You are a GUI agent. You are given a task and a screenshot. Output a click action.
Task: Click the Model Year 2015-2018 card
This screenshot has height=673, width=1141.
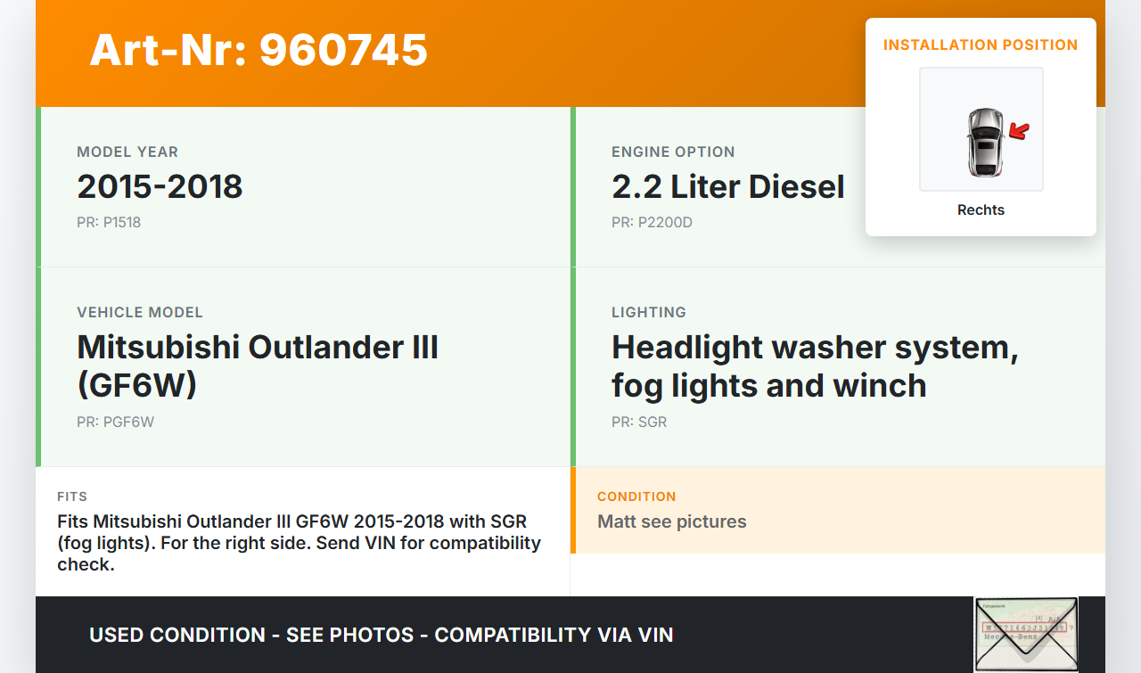[303, 187]
